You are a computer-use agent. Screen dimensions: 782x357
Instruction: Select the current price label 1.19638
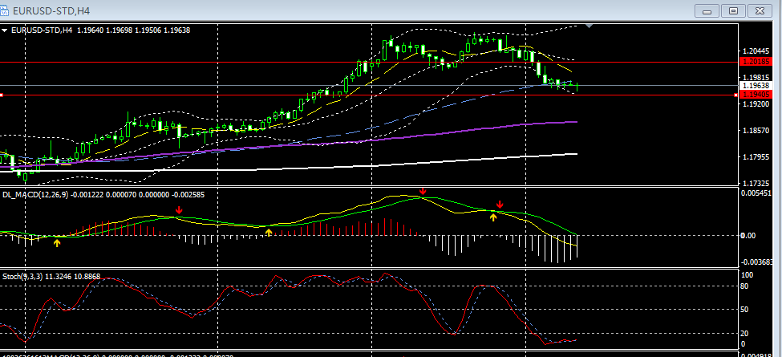point(756,85)
